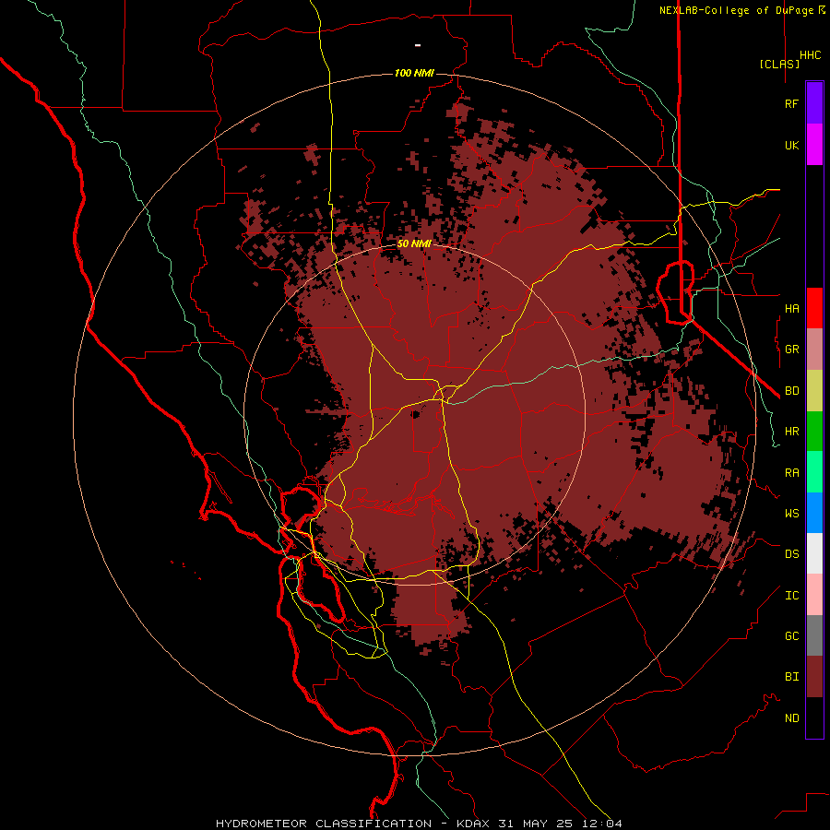
Task: Click the [CLAS] units label
Action: (779, 64)
